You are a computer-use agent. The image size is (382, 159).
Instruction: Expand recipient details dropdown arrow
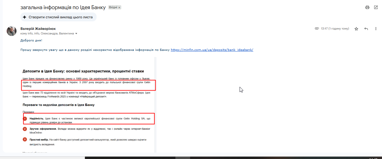(x=76, y=34)
